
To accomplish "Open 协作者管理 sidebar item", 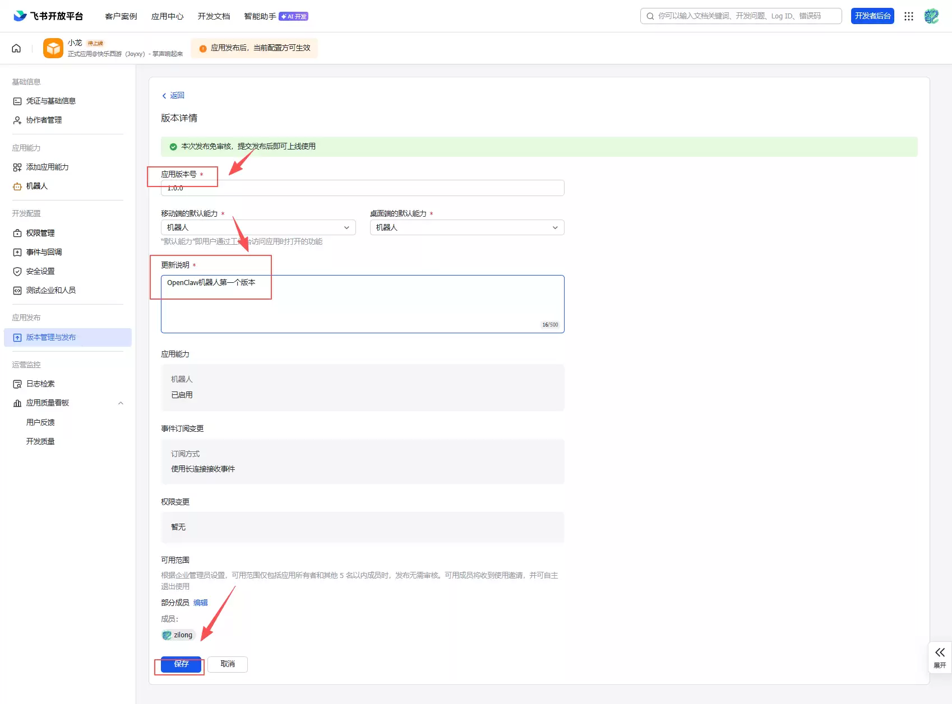I will 44,120.
